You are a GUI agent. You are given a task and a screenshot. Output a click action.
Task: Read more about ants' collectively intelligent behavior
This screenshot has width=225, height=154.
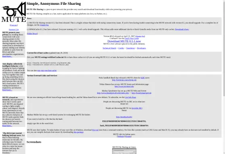coord(7,90)
